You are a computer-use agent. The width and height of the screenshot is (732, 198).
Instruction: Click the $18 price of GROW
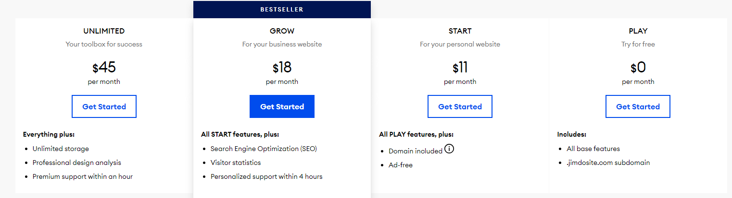coord(282,68)
